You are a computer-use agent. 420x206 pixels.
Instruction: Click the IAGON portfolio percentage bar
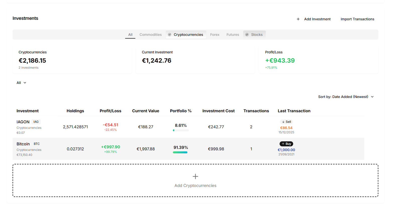point(181,130)
